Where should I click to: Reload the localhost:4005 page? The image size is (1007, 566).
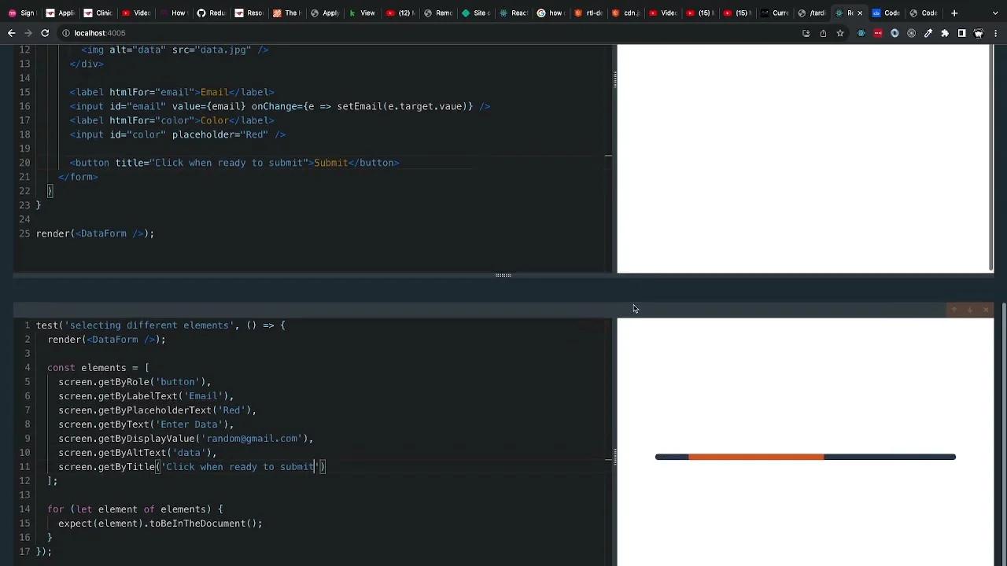[x=45, y=33]
